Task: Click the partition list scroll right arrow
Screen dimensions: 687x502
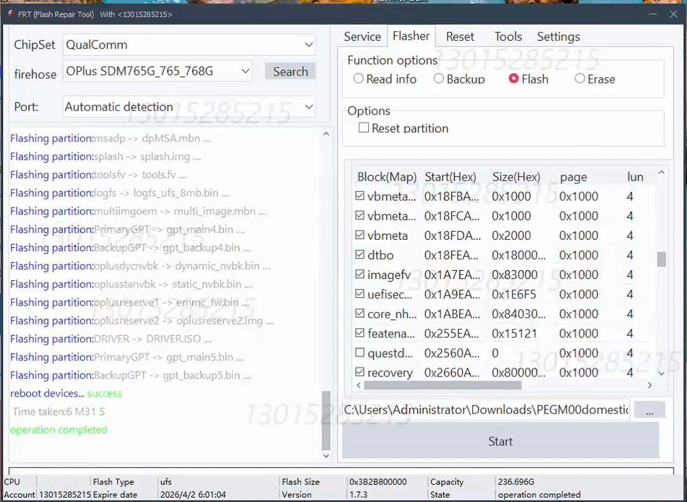Action: click(x=649, y=385)
